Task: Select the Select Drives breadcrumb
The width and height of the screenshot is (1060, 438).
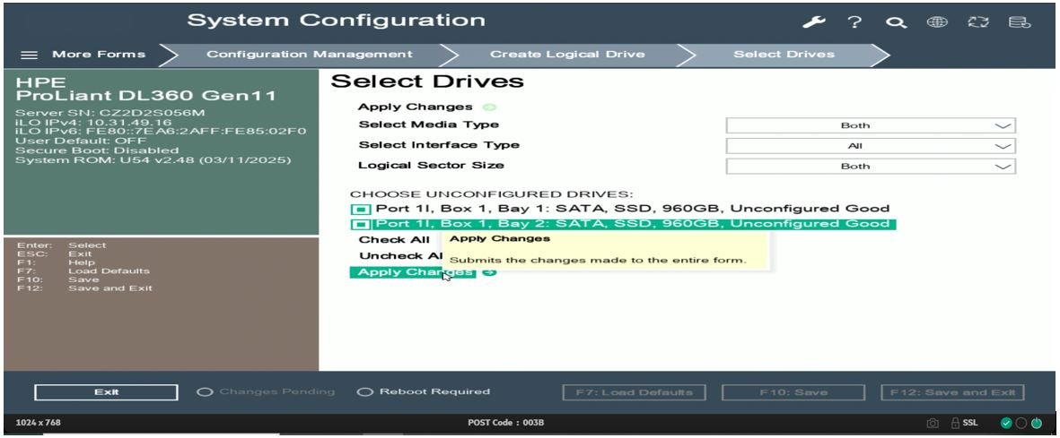Action: (784, 55)
